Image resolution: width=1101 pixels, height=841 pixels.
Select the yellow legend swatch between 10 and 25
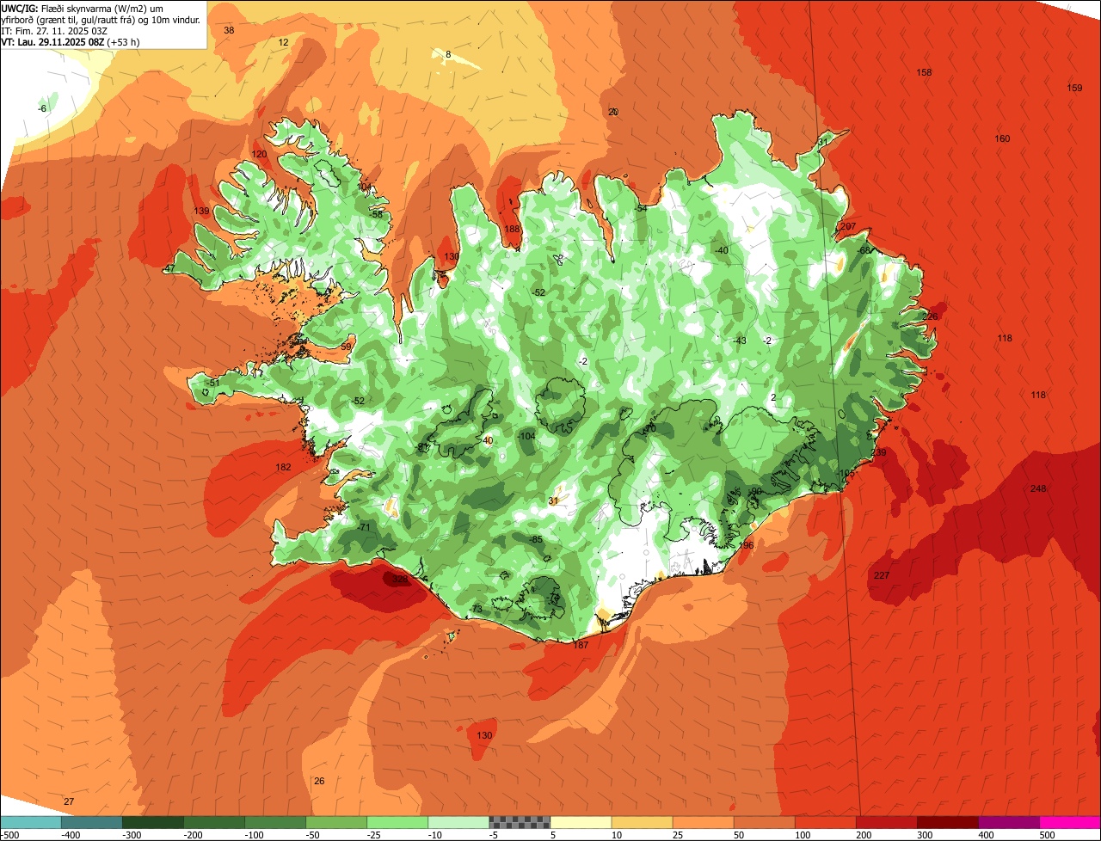(642, 822)
